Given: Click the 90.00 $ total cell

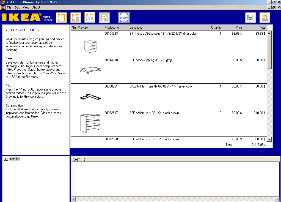Looking at the screenshot, I should coord(260,60).
